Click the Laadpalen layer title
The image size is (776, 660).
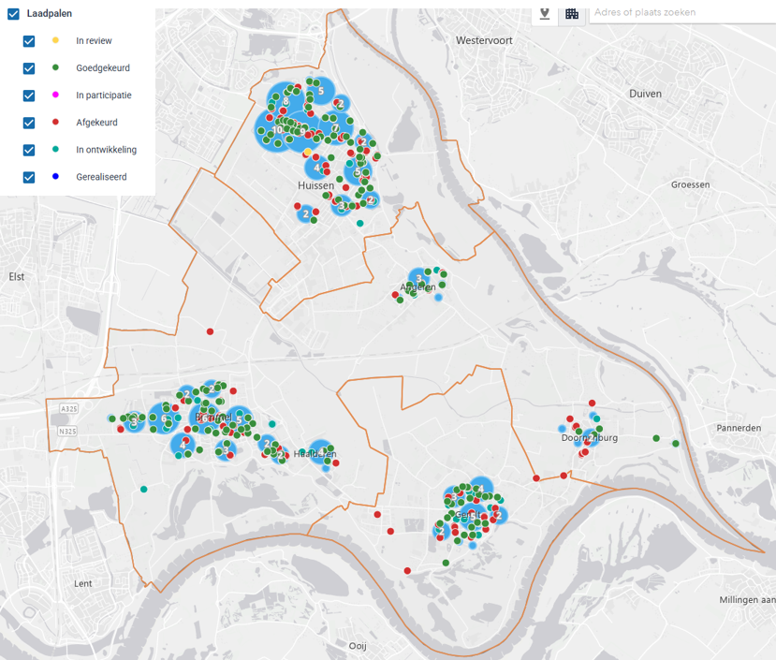click(x=50, y=14)
